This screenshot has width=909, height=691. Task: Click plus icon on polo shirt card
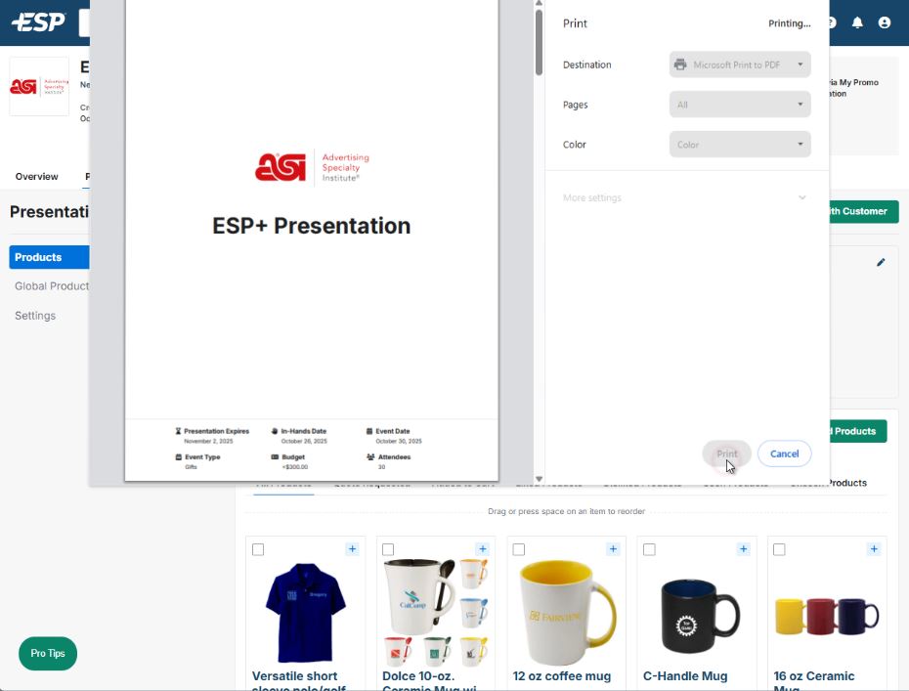352,549
